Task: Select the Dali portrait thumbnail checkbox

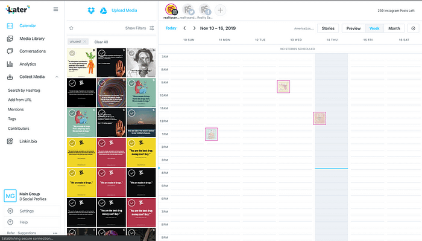Action: [131, 53]
